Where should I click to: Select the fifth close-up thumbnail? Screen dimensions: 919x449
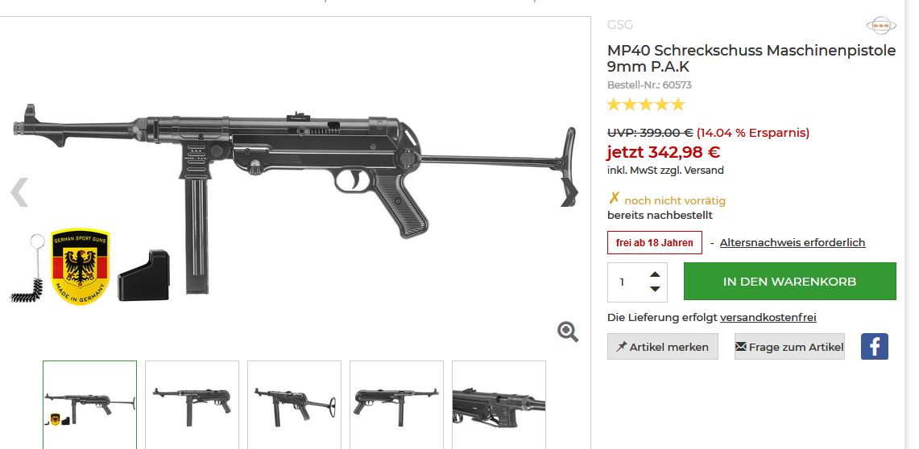(x=499, y=404)
